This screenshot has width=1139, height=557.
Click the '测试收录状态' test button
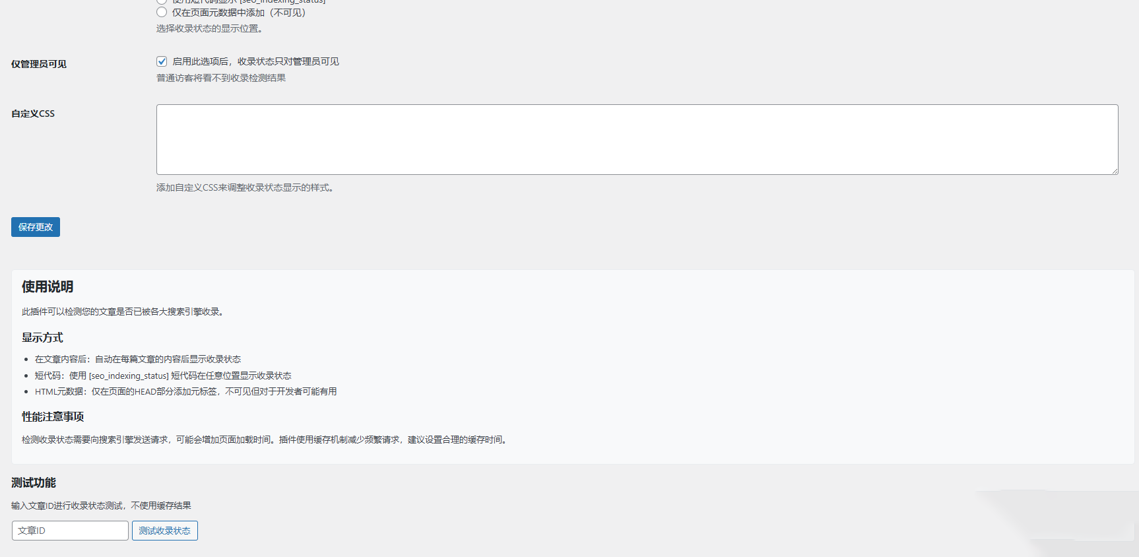point(164,531)
